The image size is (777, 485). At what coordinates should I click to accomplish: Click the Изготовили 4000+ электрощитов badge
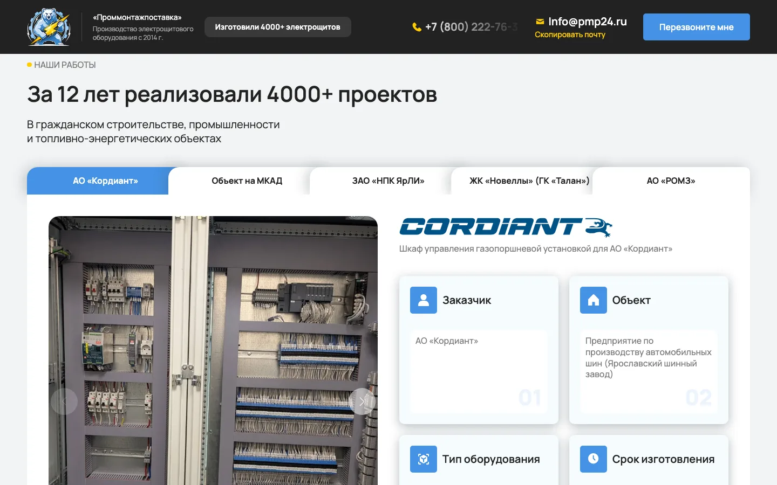[278, 27]
